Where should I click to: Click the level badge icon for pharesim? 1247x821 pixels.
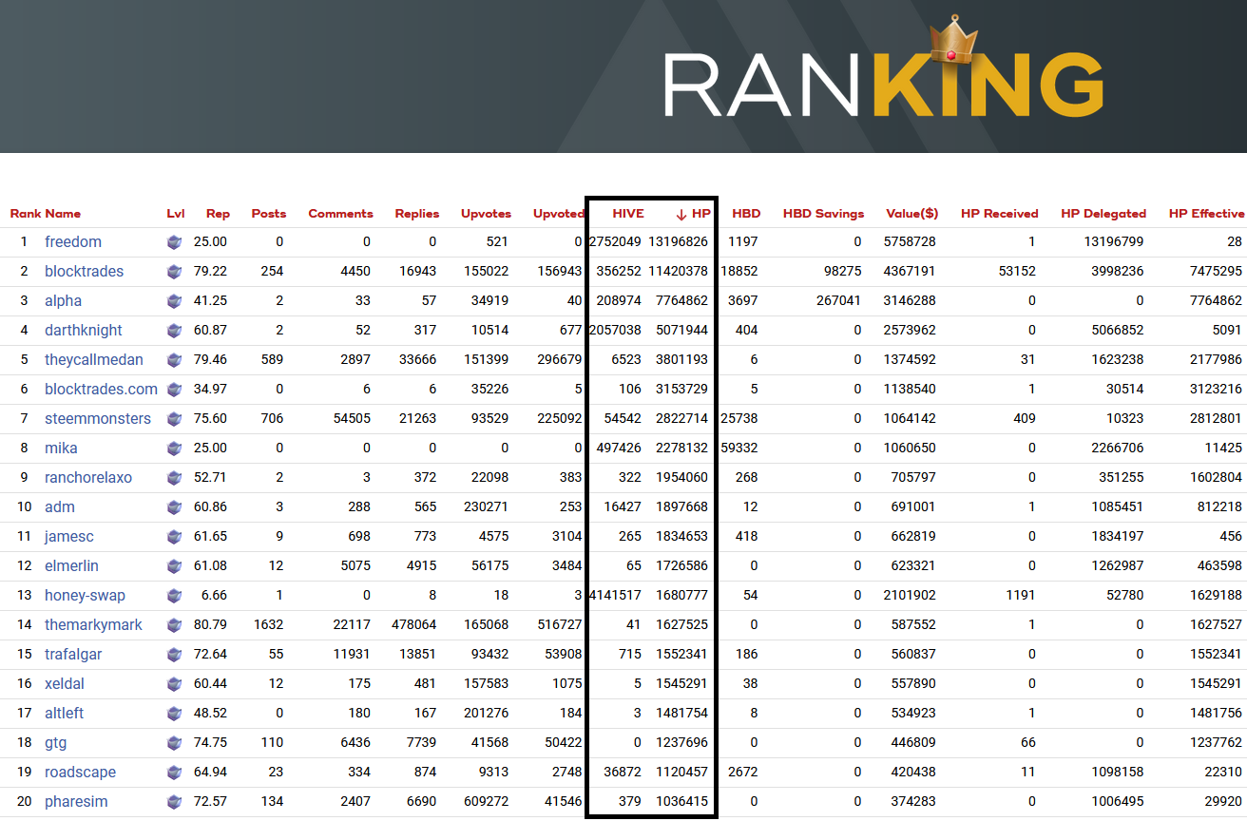(174, 802)
